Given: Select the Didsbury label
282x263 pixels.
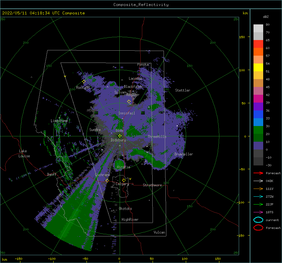Looking at the screenshot, I should tap(118, 140).
